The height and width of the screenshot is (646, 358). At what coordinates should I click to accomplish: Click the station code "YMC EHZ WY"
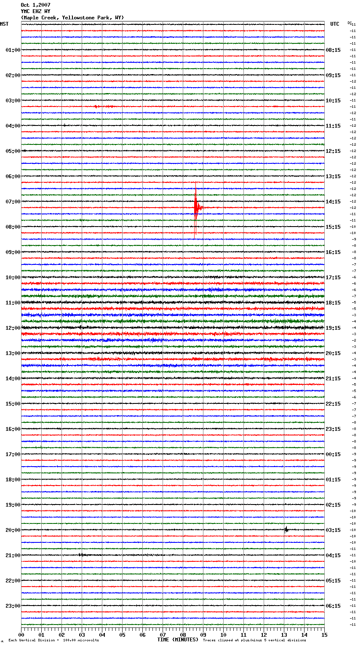coord(35,11)
